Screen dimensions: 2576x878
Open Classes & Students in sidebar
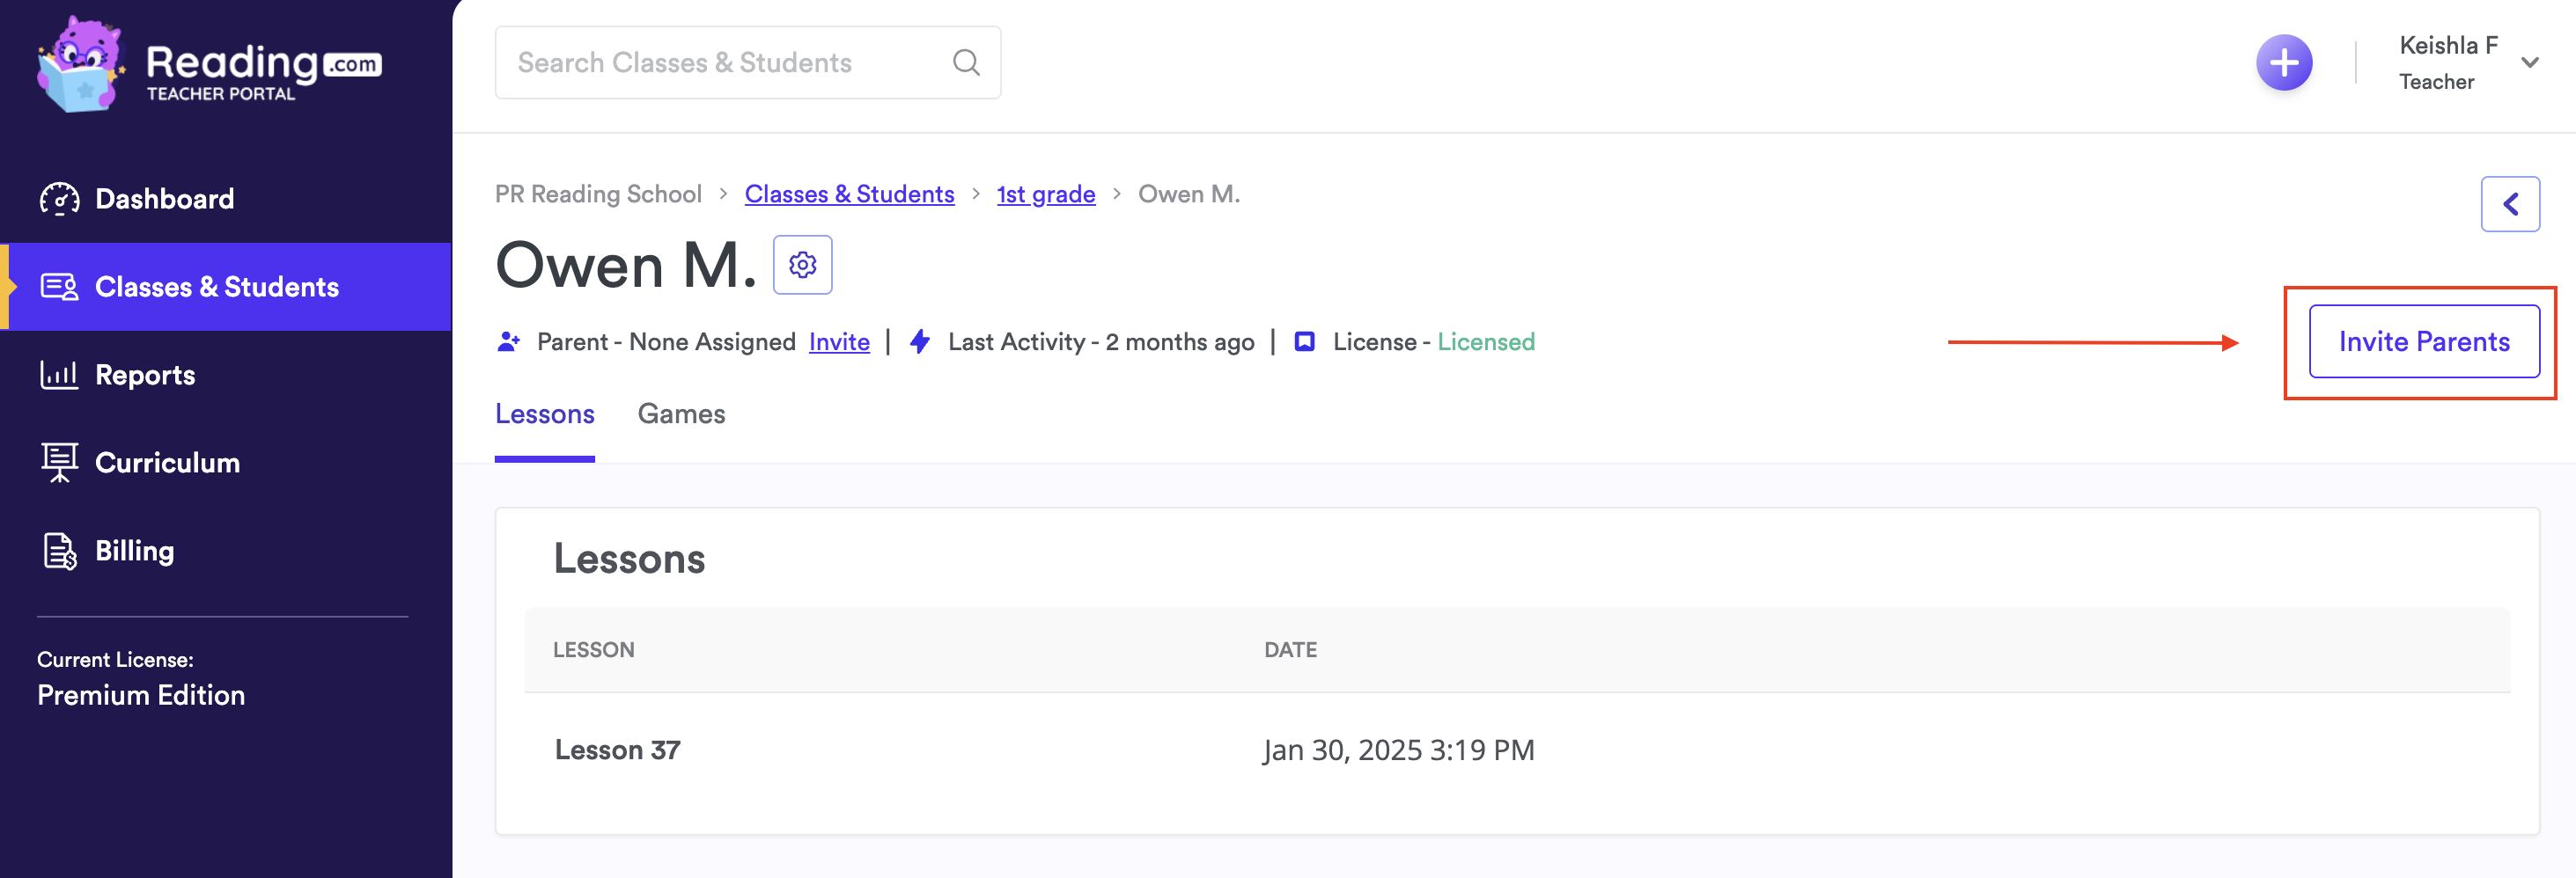216,287
